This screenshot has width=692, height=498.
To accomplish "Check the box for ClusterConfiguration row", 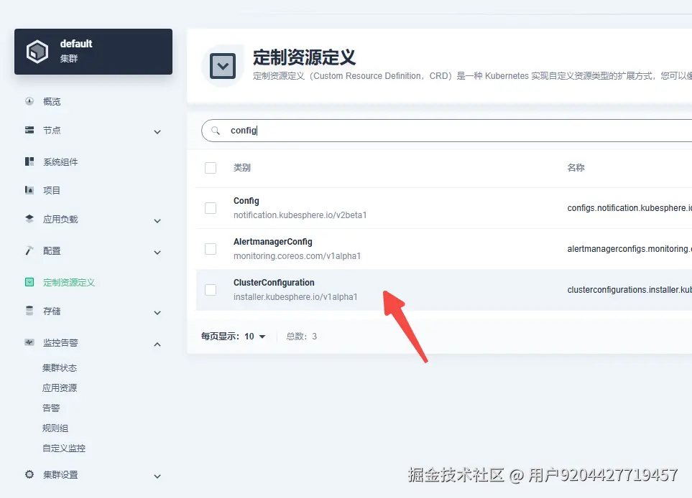I will pyautogui.click(x=211, y=290).
